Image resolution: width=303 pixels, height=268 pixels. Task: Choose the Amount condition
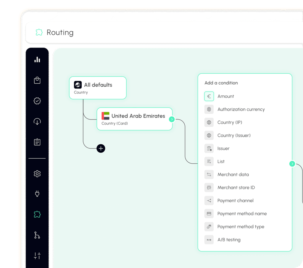(x=225, y=96)
